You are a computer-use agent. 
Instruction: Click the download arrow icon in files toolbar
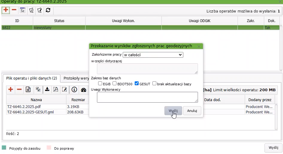point(47,90)
